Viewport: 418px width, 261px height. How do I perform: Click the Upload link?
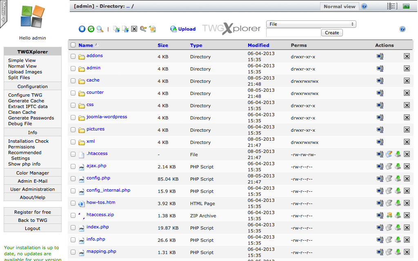[187, 29]
